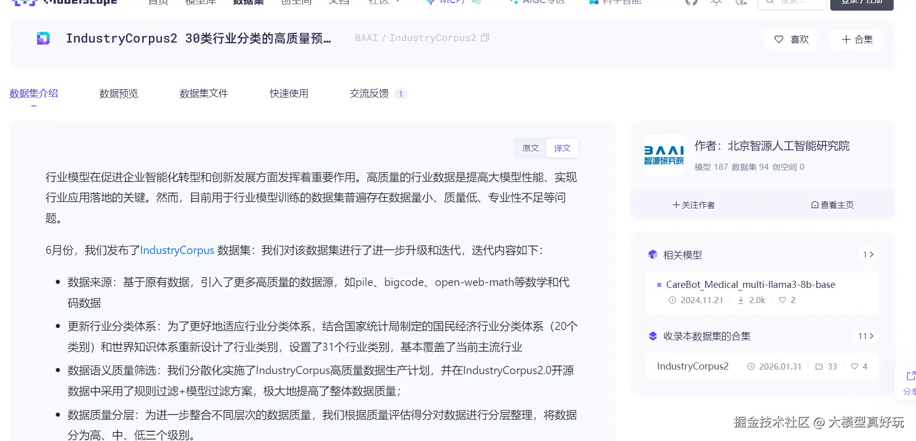Viewport: 916px width, 441px height.
Task: Click the 相关模型 section heading
Action: [683, 255]
